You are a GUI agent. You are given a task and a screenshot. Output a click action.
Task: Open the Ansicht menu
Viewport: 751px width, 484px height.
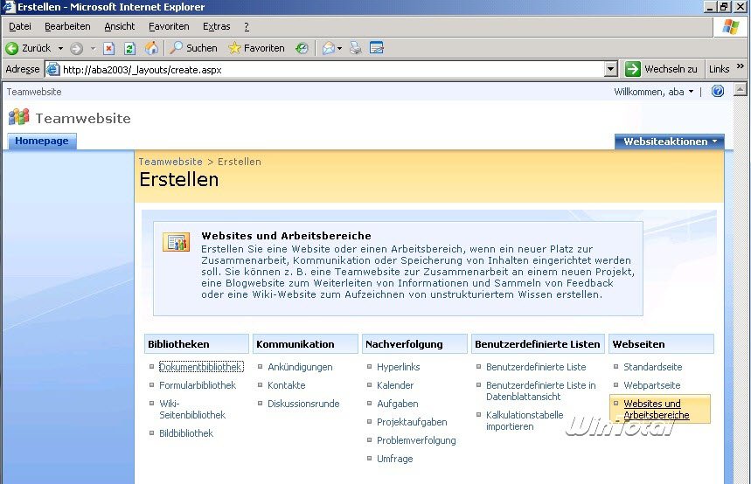[120, 26]
